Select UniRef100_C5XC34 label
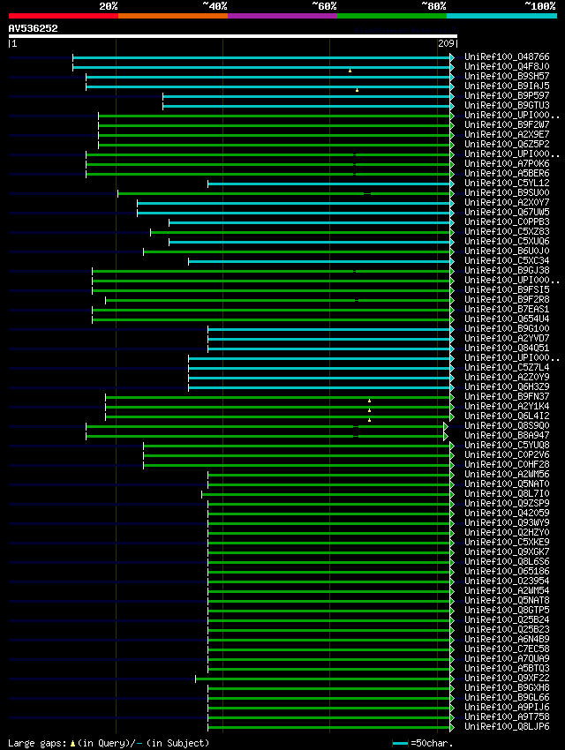The height and width of the screenshot is (750, 565). click(507, 260)
